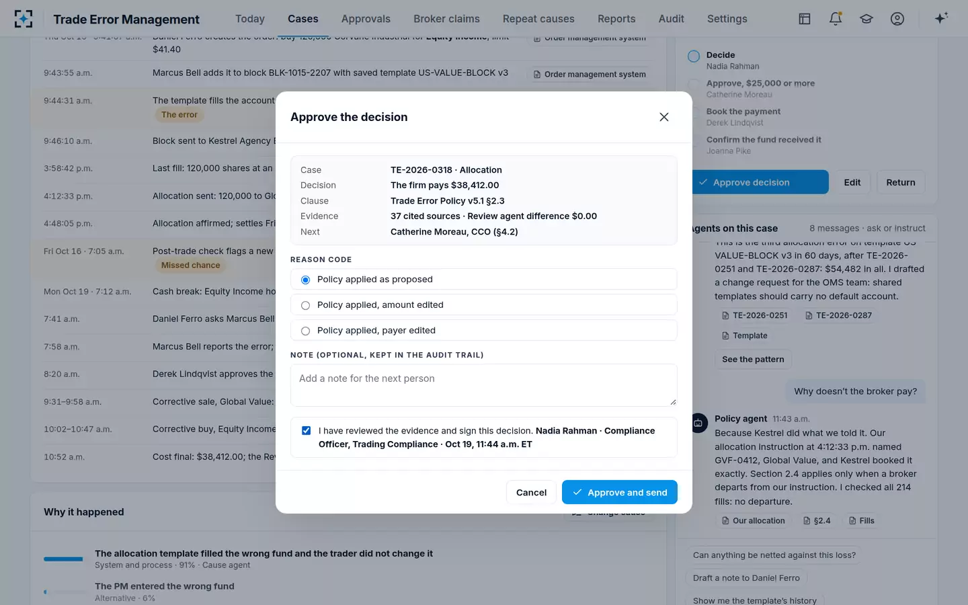The width and height of the screenshot is (968, 605).
Task: Click the Trade Error Management logo icon
Action: point(24,19)
